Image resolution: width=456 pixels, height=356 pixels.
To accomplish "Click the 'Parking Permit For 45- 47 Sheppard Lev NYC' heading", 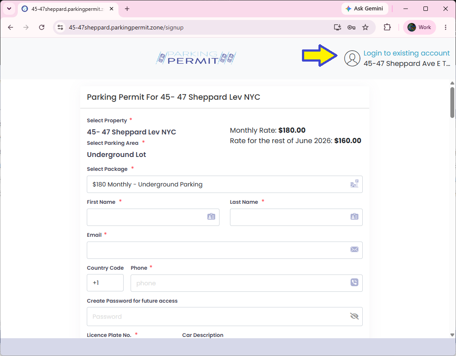I will coord(173,97).
